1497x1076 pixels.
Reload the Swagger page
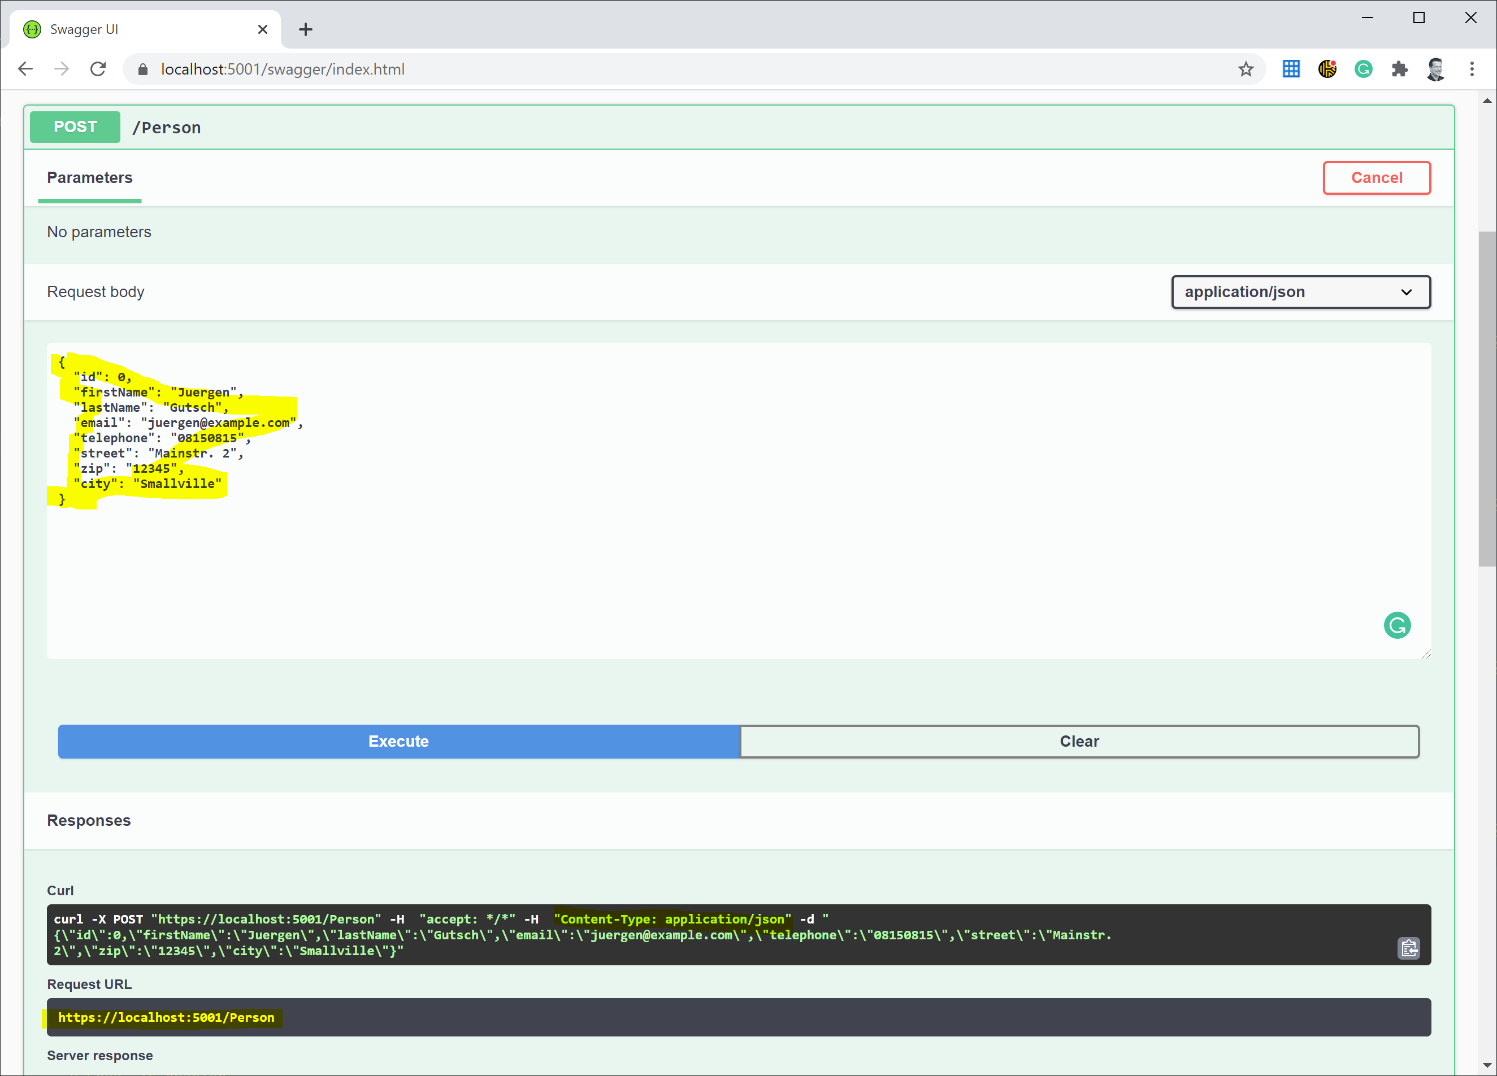tap(98, 69)
